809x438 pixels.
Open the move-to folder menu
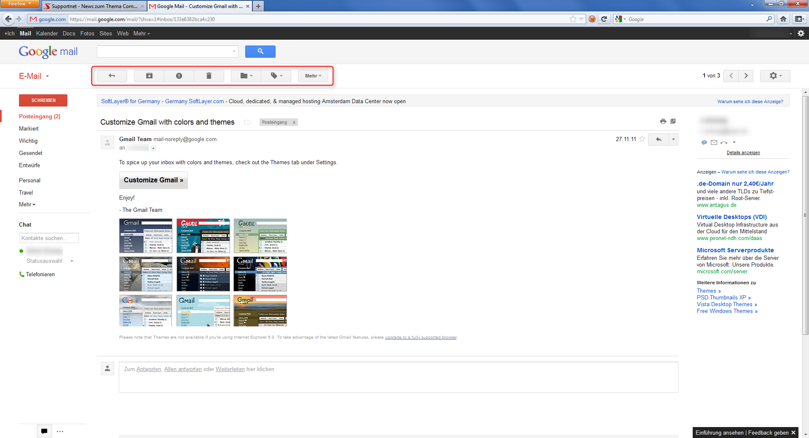point(246,76)
